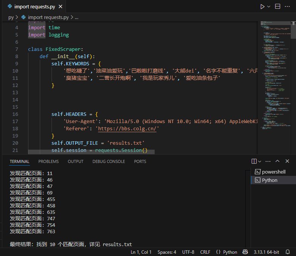The width and height of the screenshot is (296, 256).
Task: Click the code minimap overview
Action: [x=273, y=76]
